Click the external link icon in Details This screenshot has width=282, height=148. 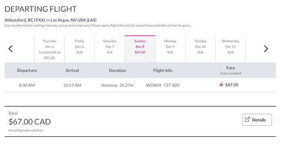click(247, 119)
